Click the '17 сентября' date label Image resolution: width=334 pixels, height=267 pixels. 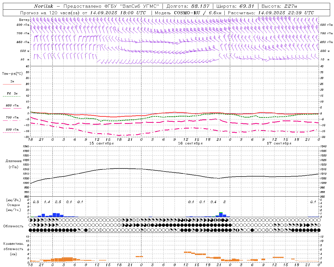(279, 143)
